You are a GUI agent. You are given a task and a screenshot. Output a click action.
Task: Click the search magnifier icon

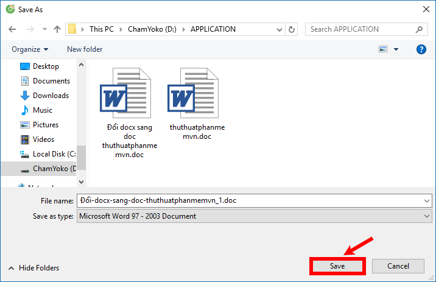419,29
